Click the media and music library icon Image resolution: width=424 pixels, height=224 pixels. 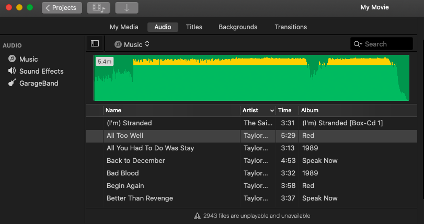pyautogui.click(x=98, y=8)
